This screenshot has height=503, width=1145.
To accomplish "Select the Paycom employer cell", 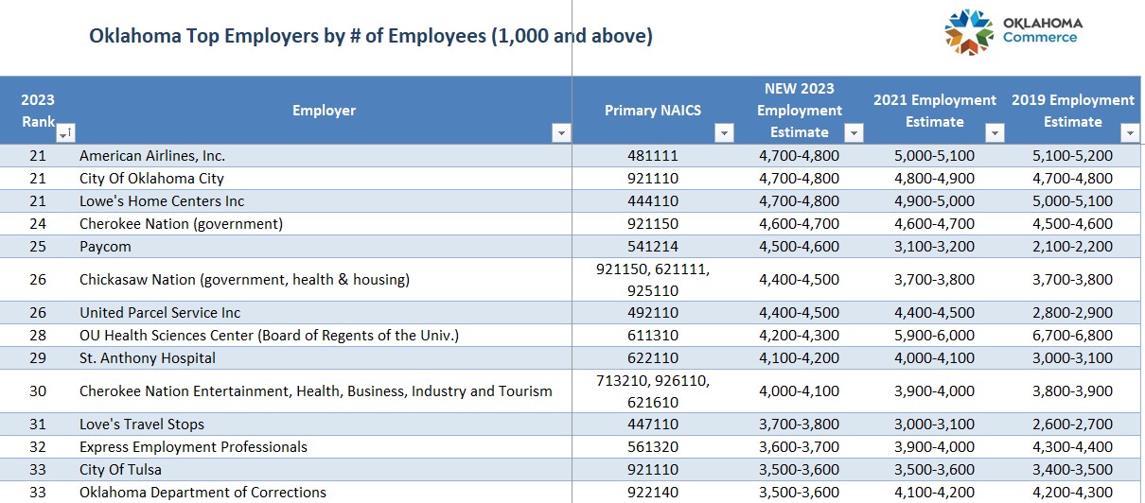I will tap(105, 246).
